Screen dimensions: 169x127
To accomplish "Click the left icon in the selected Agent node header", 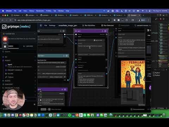I will pos(76,31).
